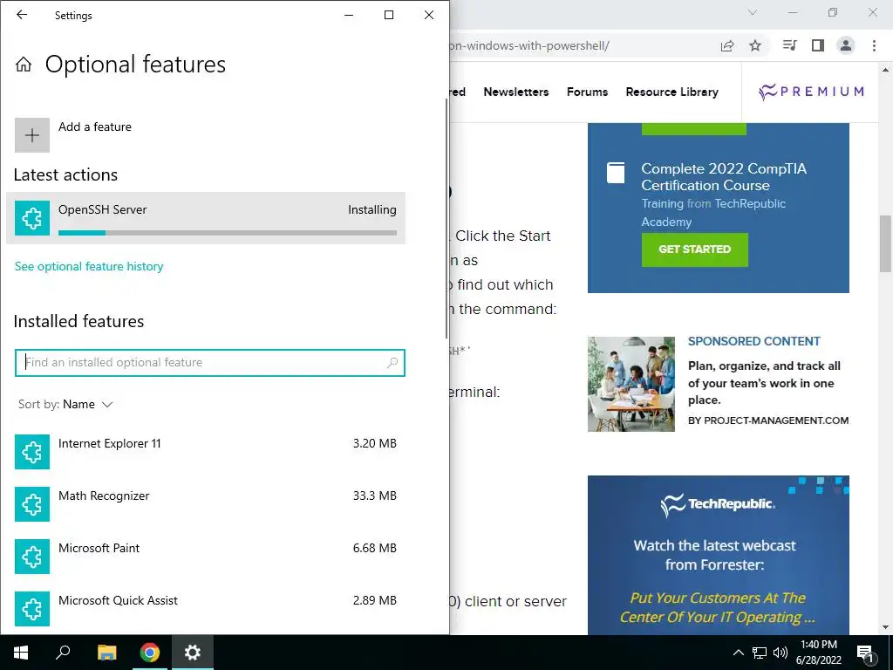Click the Add a feature label

click(94, 126)
